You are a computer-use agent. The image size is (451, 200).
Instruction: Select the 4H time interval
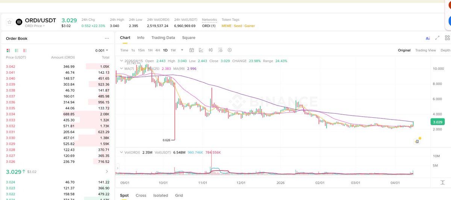157,50
